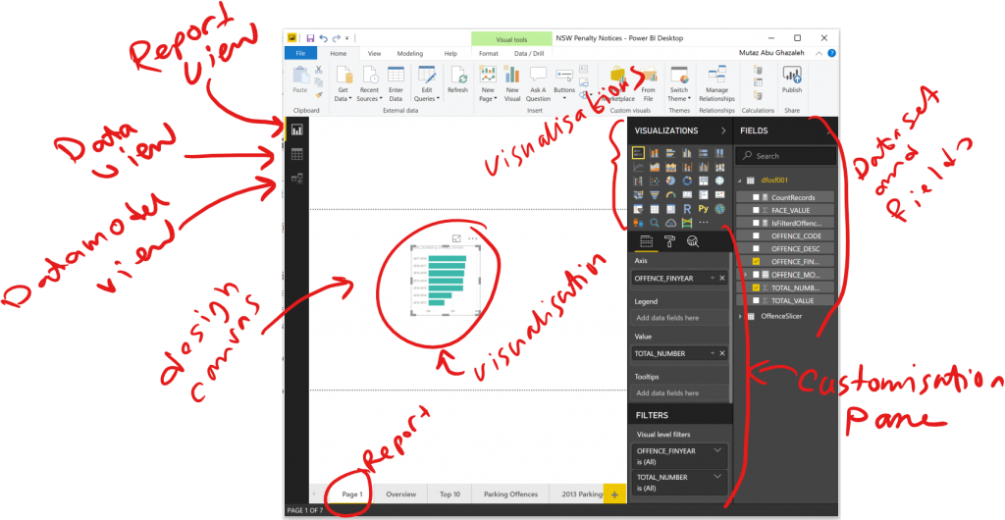1005x520 pixels.
Task: Open the Power BI help icon
Action: [831, 54]
